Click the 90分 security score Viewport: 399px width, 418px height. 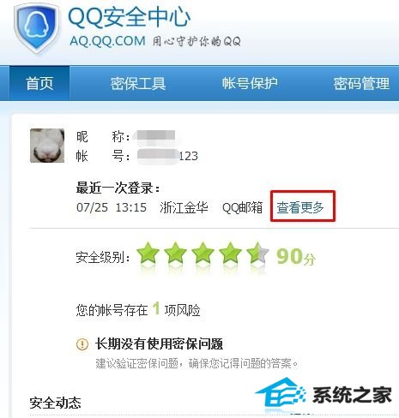296,256
